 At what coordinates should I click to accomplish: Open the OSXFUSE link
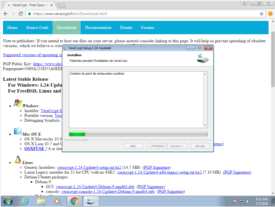34,148
